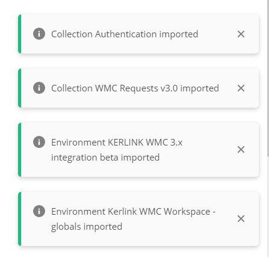Click the Environment Kerlink WMC Workspace text line
The width and height of the screenshot is (269, 258).
pyautogui.click(x=133, y=212)
